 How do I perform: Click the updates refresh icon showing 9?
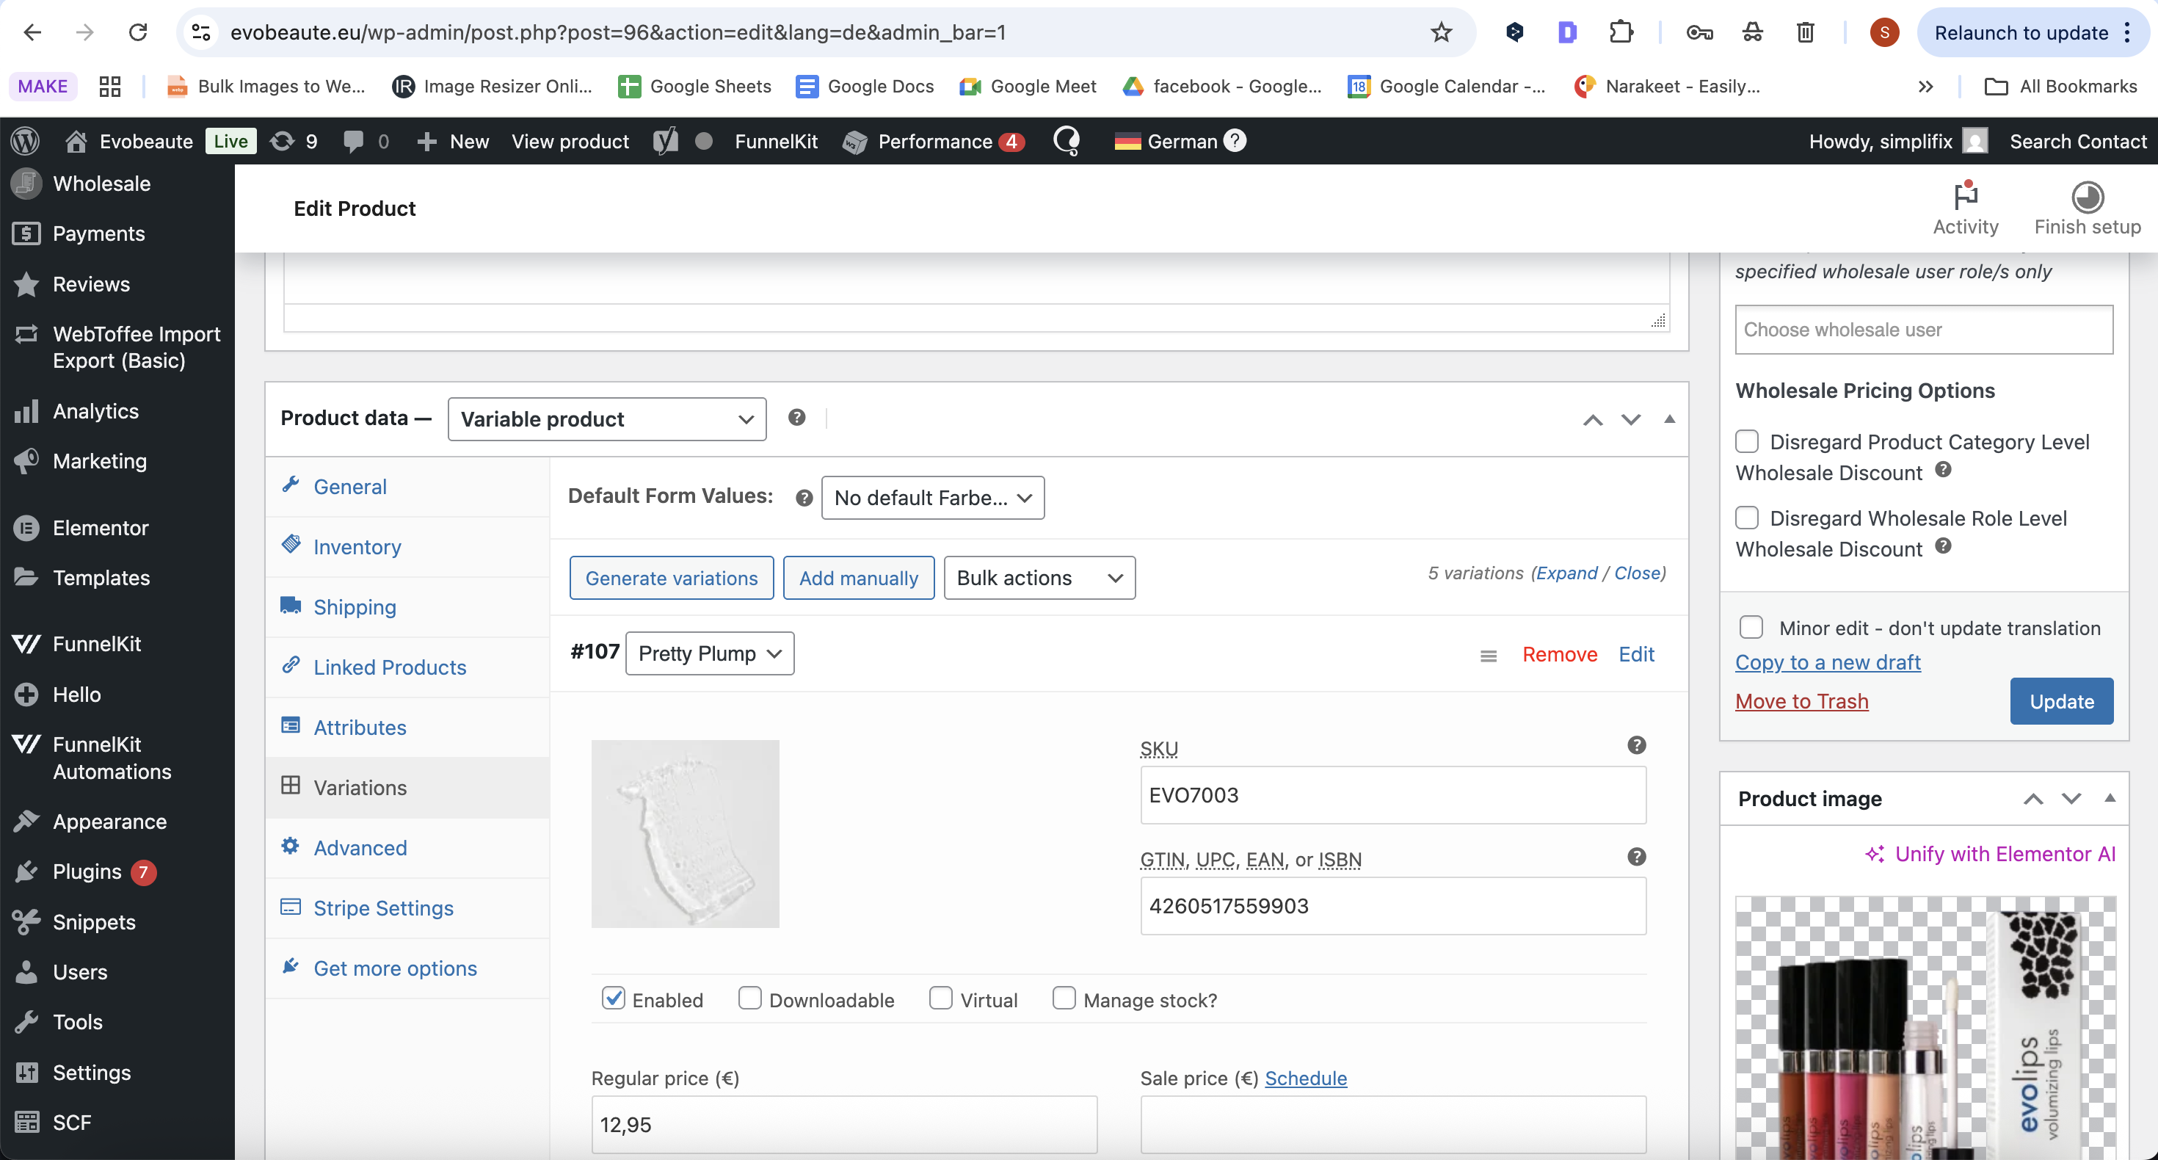pos(283,141)
